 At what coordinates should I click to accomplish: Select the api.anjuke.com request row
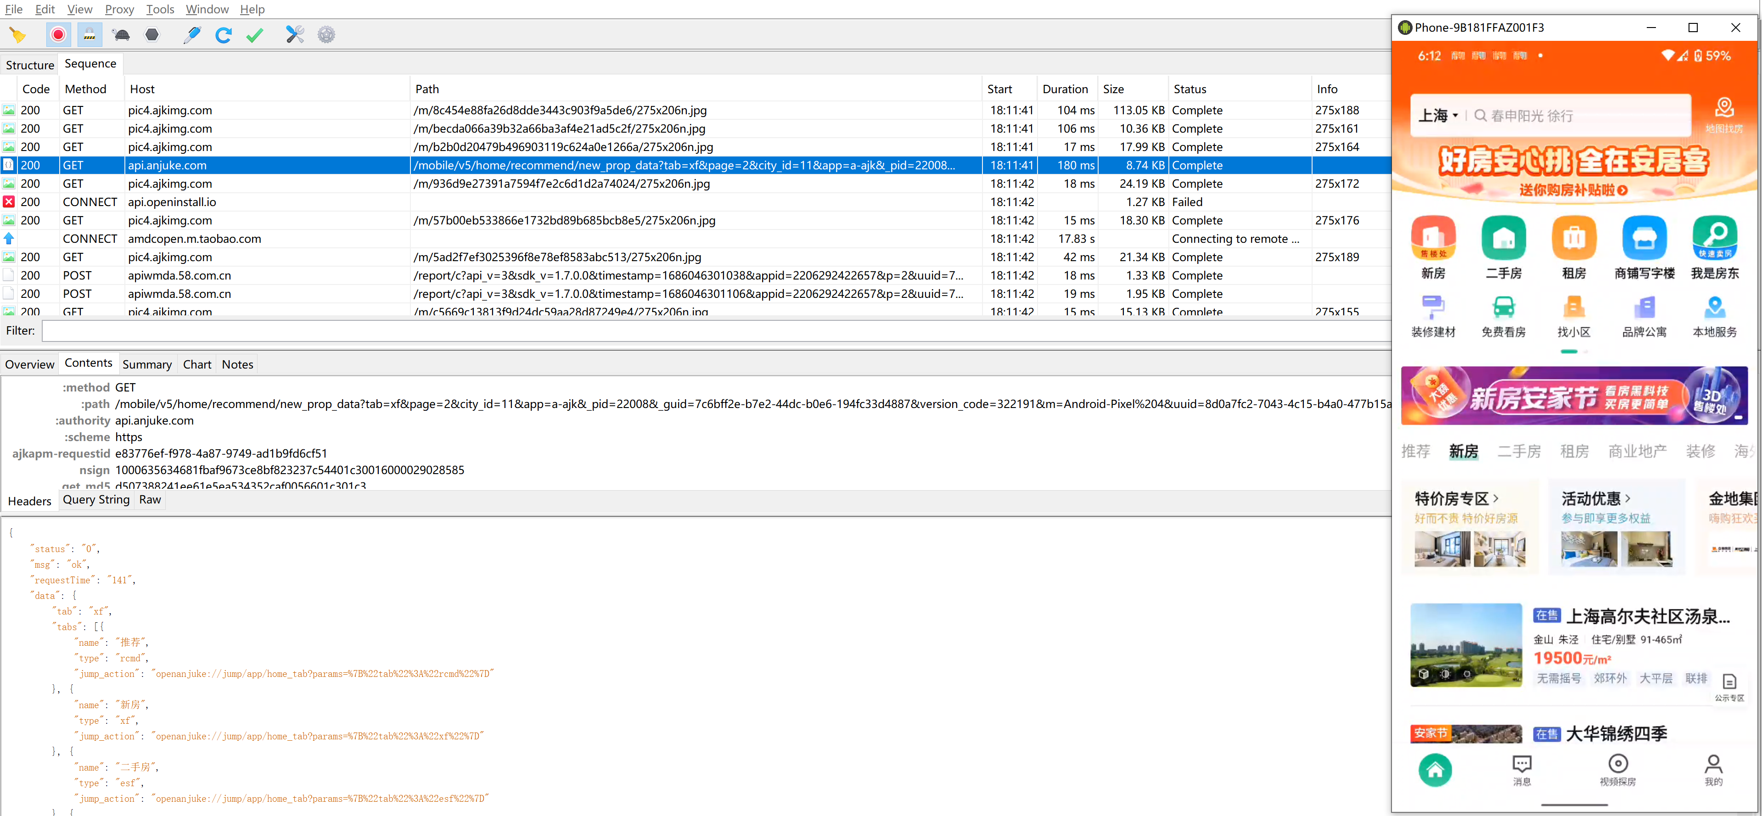(x=696, y=166)
